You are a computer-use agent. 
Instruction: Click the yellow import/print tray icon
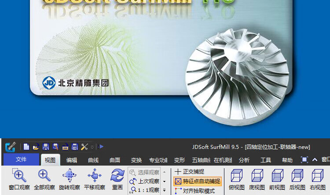pos(65,147)
